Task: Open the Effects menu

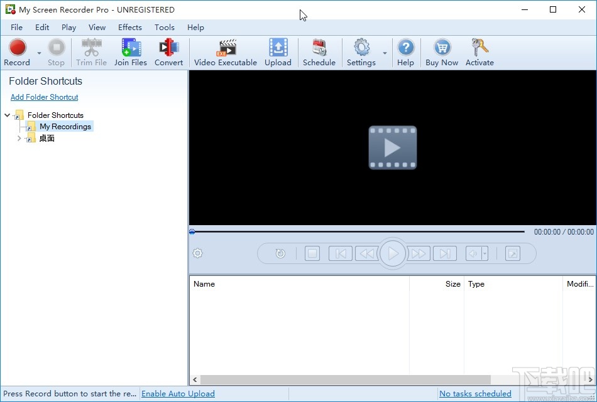Action: (x=130, y=28)
